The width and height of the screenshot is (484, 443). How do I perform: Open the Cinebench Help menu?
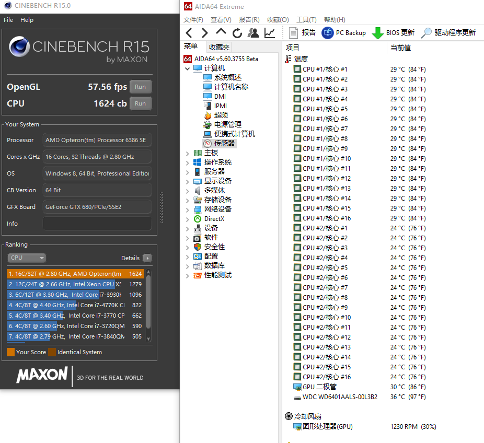tap(27, 20)
